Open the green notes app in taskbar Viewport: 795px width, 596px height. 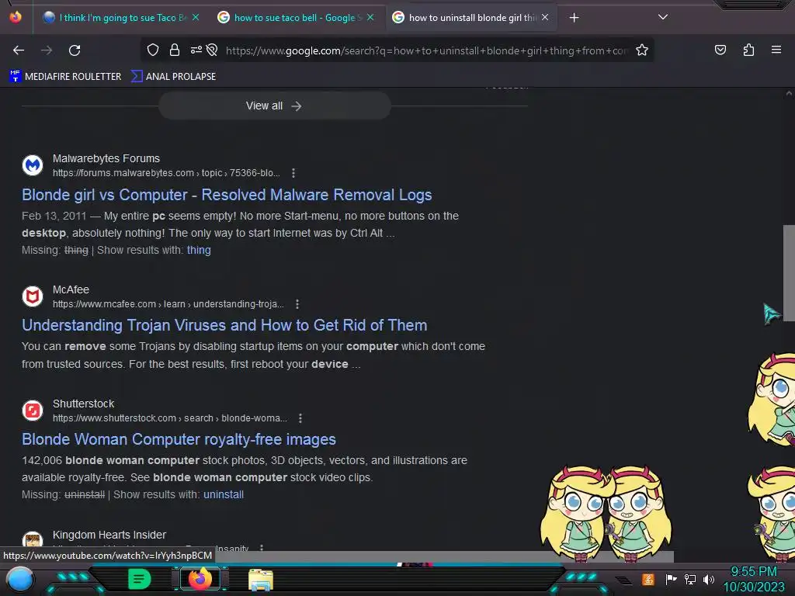tap(140, 579)
